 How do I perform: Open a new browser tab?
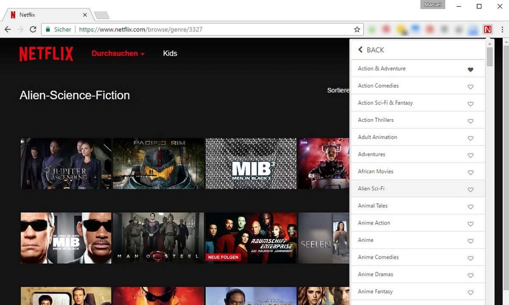point(101,15)
